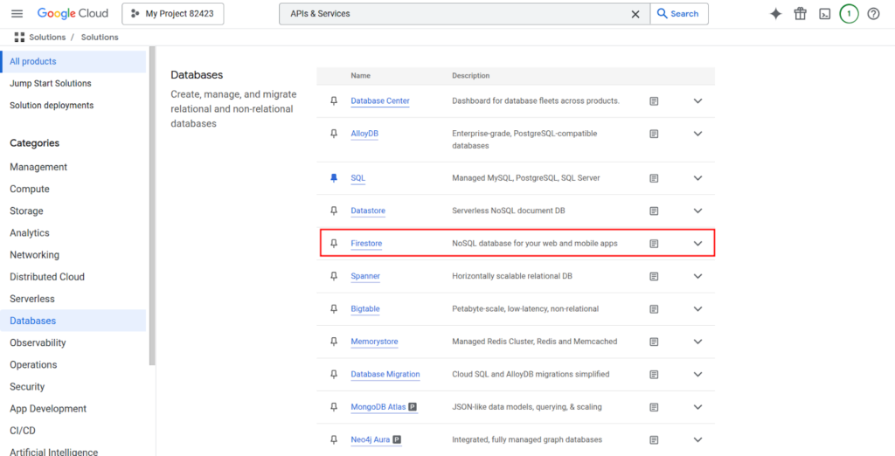
Task: Expand the Database Center row chevron
Action: point(697,101)
